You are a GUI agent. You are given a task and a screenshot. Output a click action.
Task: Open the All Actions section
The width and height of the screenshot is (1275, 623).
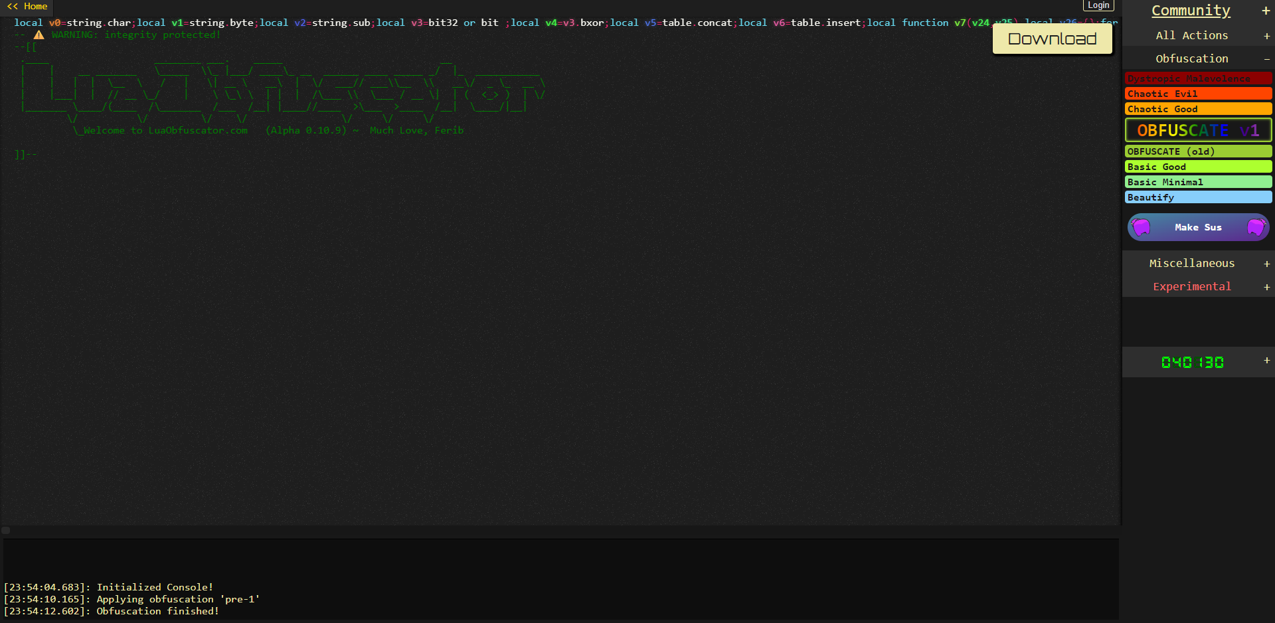[x=1191, y=35]
